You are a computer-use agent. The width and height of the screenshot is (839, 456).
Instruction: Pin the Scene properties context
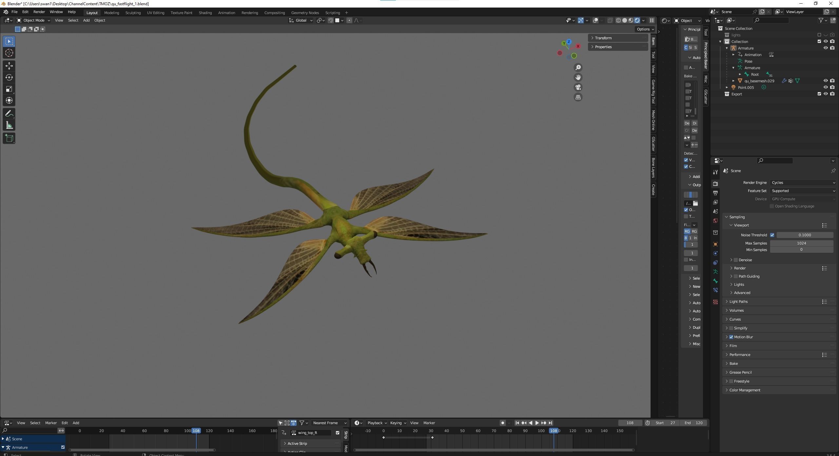[x=833, y=171]
